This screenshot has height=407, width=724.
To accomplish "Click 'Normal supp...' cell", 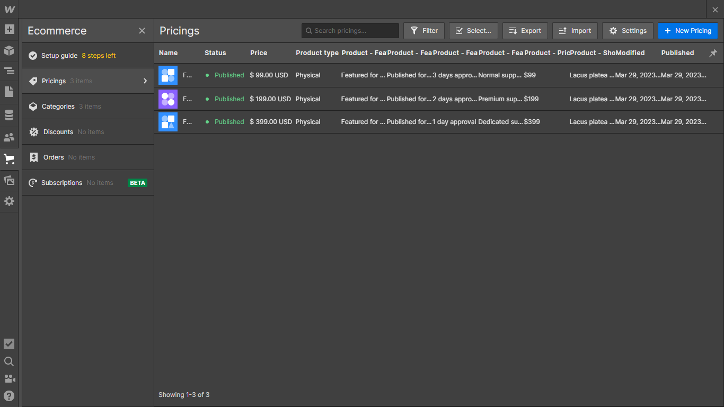I will [500, 75].
